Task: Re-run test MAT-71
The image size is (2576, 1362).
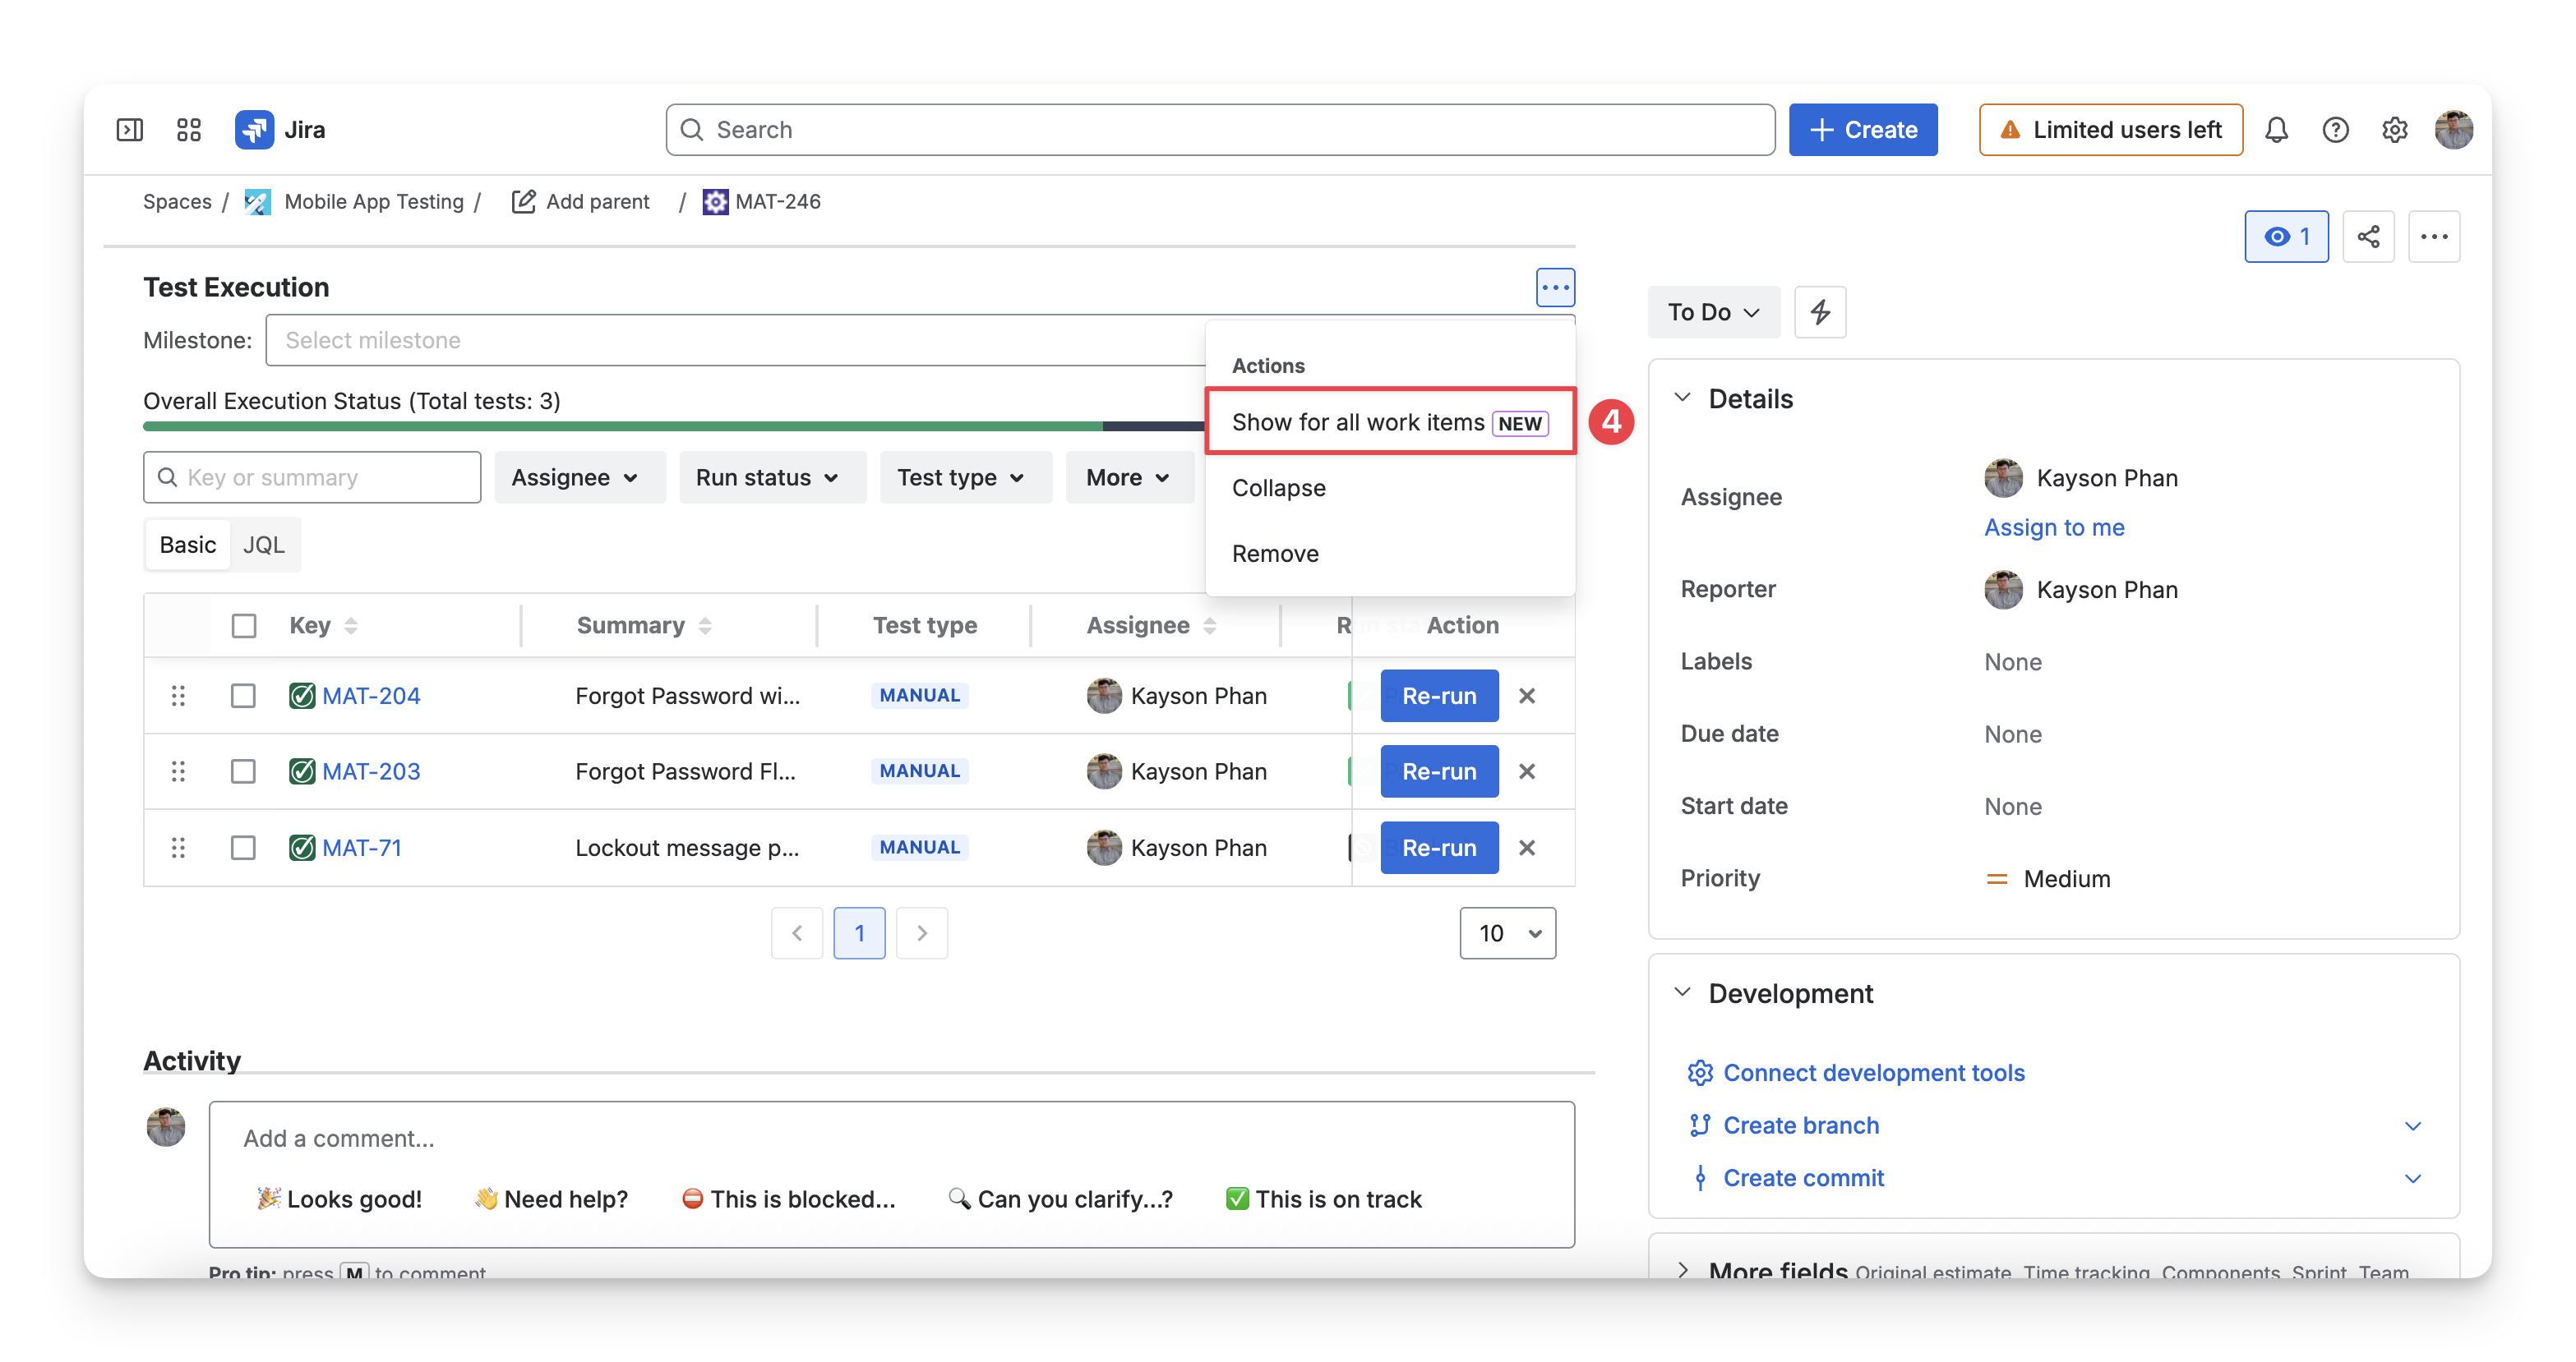Action: (1439, 848)
